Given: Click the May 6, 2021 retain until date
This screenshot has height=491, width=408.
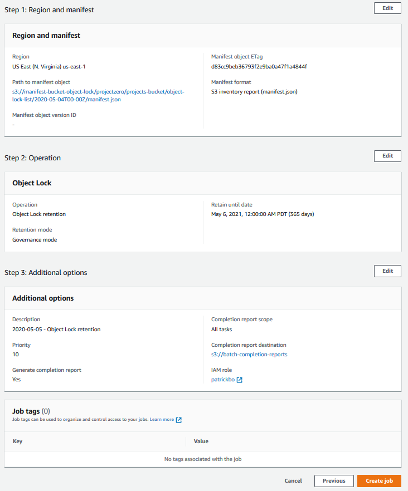Looking at the screenshot, I should 263,214.
